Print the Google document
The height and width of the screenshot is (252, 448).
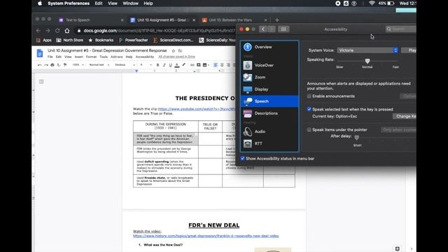(x=52, y=65)
